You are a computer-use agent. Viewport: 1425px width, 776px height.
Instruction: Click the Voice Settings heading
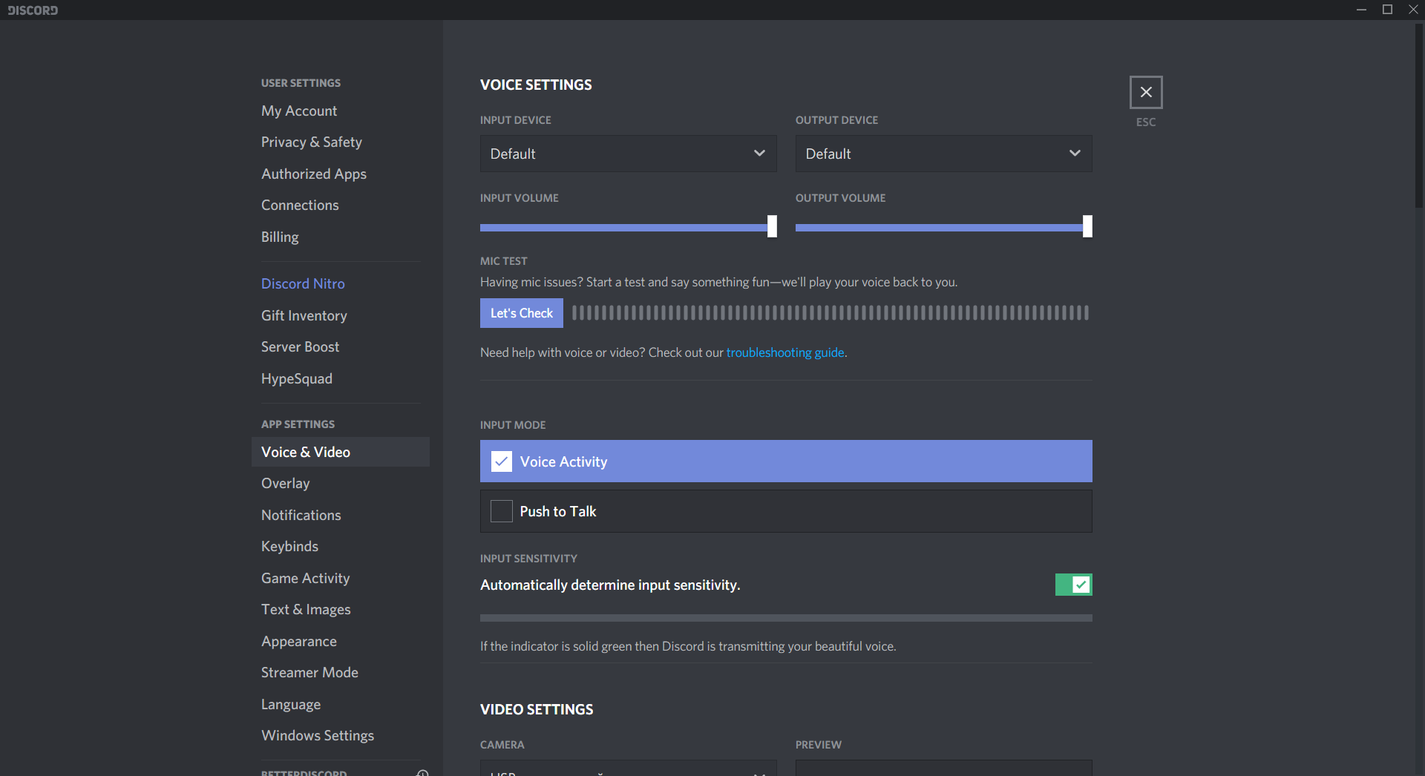coord(536,85)
